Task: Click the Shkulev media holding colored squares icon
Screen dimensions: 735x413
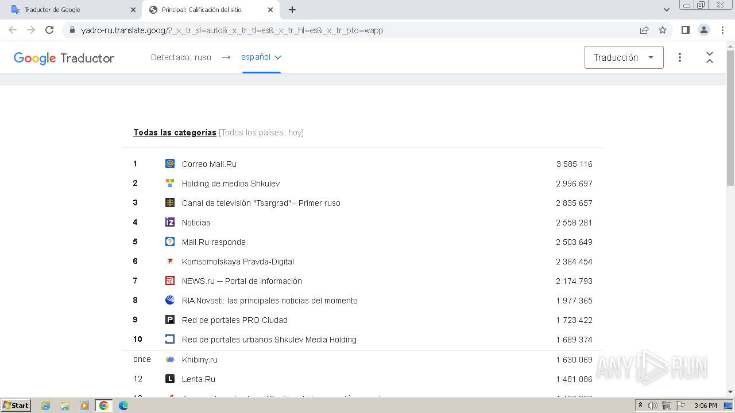Action: (170, 183)
